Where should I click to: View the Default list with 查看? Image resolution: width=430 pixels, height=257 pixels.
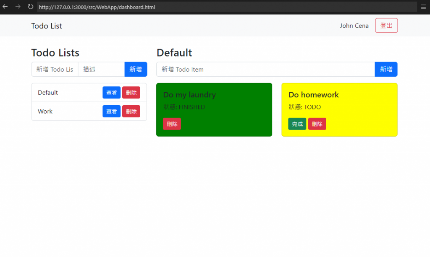click(111, 93)
